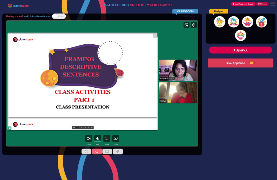Click the red power button to leave class
277x180 pixels.
click(97, 151)
